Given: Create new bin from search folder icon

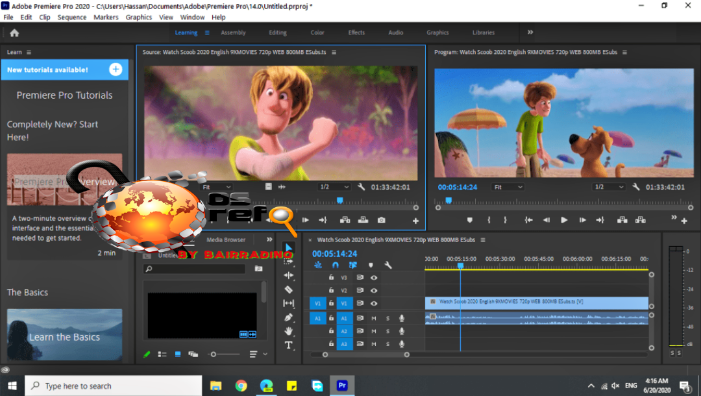Looking at the screenshot, I should pyautogui.click(x=258, y=269).
